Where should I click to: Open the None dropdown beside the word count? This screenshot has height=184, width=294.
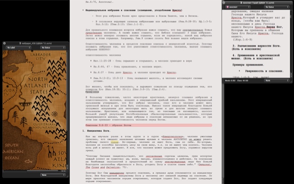[276, 80]
